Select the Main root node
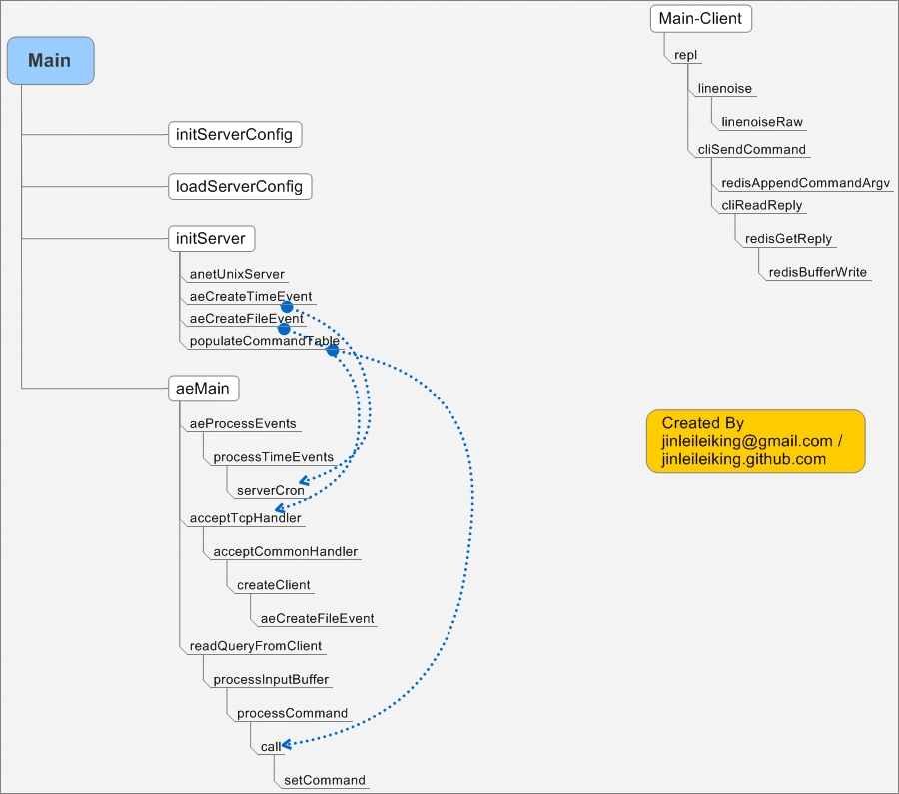The width and height of the screenshot is (899, 794). [x=49, y=60]
